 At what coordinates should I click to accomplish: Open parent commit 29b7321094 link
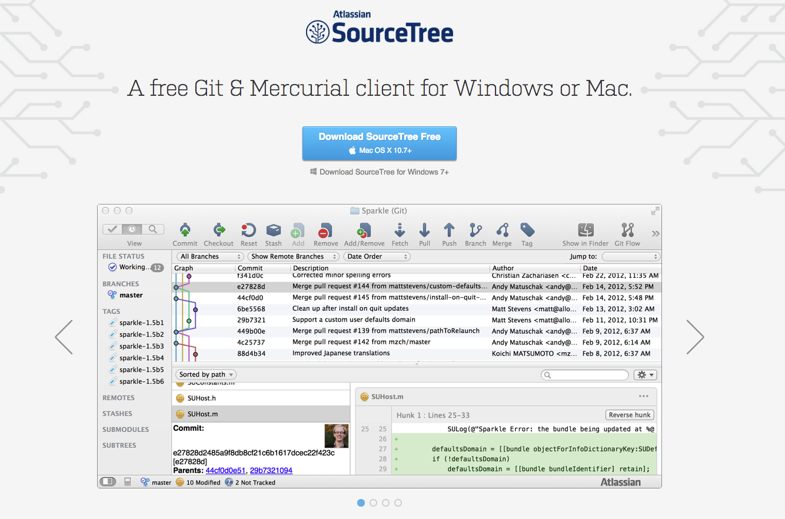click(x=271, y=470)
